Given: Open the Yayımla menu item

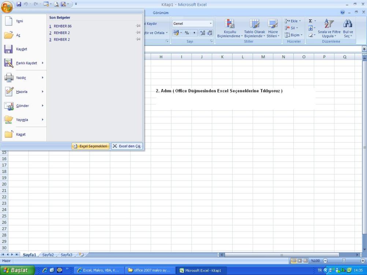Looking at the screenshot, I should [24, 120].
